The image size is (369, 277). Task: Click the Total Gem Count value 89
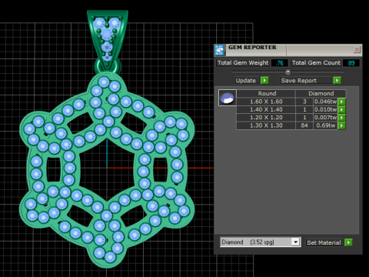351,63
